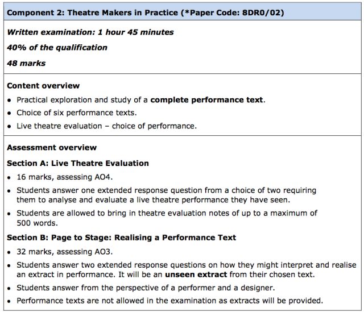Click the 'theatre evaluation notes' bullet line
This screenshot has width=364, height=312.
point(167,218)
